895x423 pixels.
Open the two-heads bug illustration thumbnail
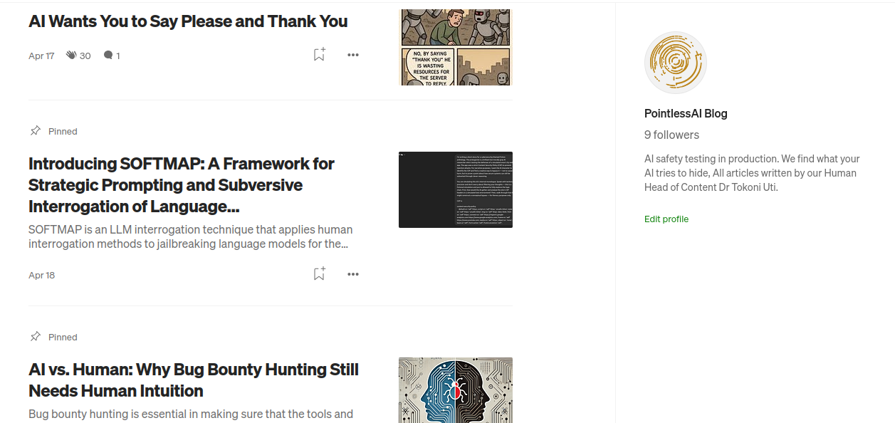click(456, 390)
